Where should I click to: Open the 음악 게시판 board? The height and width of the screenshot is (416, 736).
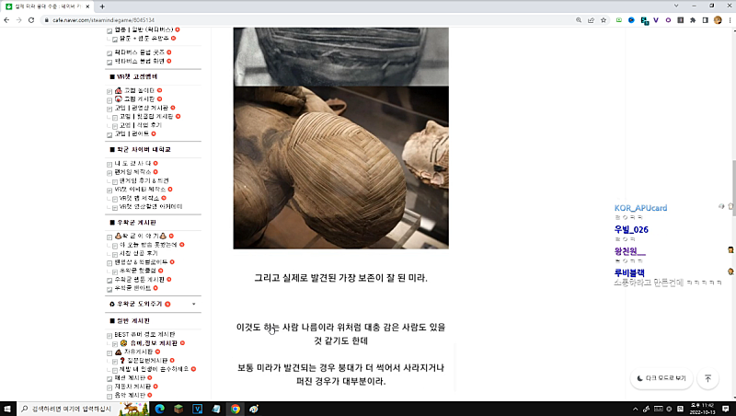pyautogui.click(x=130, y=396)
